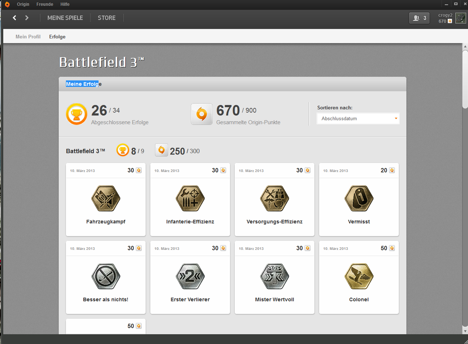Click the scrollbar down arrow

[x=465, y=331]
